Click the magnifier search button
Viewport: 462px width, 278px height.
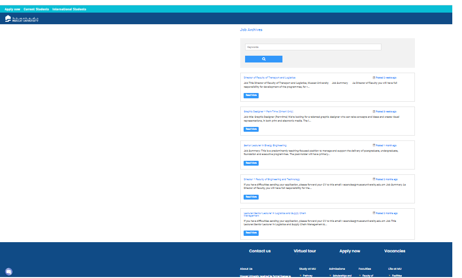264,59
